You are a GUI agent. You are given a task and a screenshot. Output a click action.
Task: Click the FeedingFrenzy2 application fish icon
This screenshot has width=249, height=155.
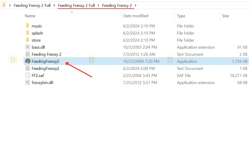pyautogui.click(x=28, y=61)
